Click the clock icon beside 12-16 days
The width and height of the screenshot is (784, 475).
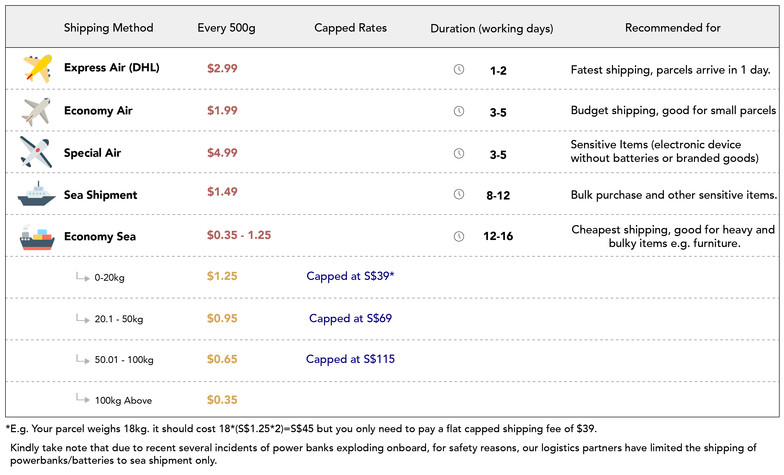pos(459,236)
